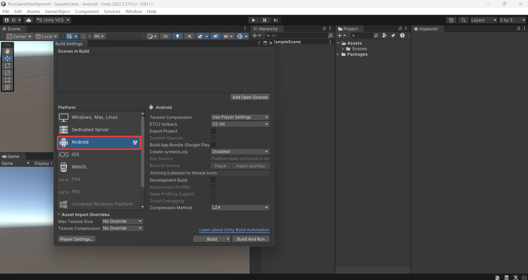
Task: Toggle Scene audio mute icon
Action: [190, 36]
